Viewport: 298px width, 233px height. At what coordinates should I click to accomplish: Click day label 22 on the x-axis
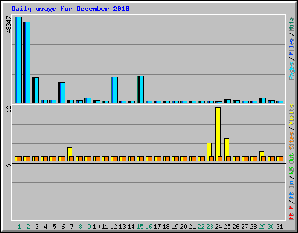(x=201, y=227)
